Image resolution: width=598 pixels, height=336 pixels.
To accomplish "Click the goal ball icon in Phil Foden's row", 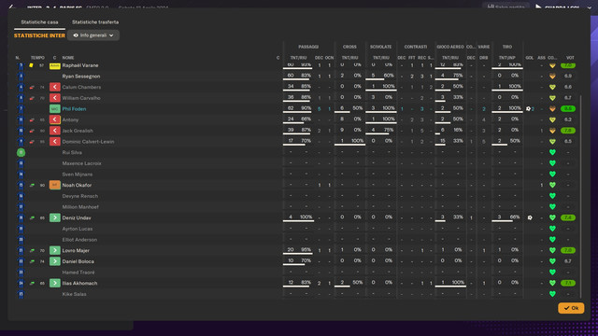I will pos(528,109).
